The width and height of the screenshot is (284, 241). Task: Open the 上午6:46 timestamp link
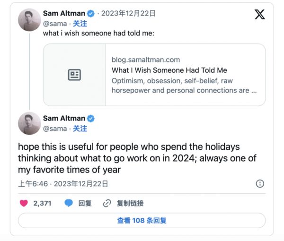(34, 184)
